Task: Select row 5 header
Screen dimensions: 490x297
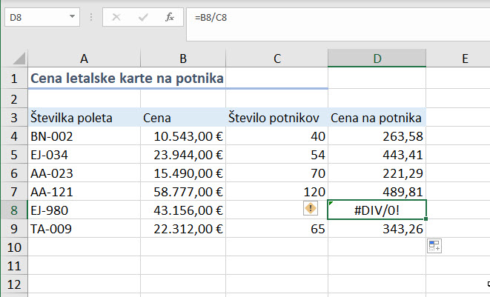Action: pyautogui.click(x=14, y=154)
